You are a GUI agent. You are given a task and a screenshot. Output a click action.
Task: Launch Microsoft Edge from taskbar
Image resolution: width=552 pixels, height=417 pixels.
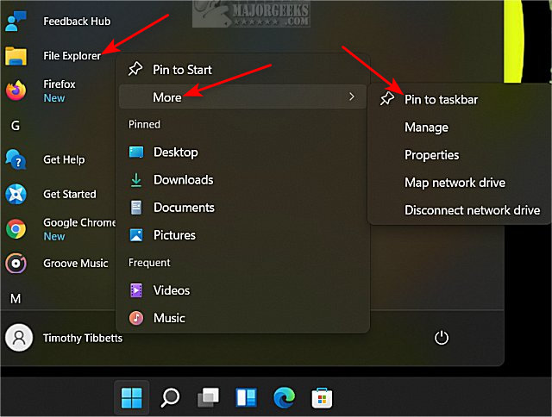tap(284, 397)
